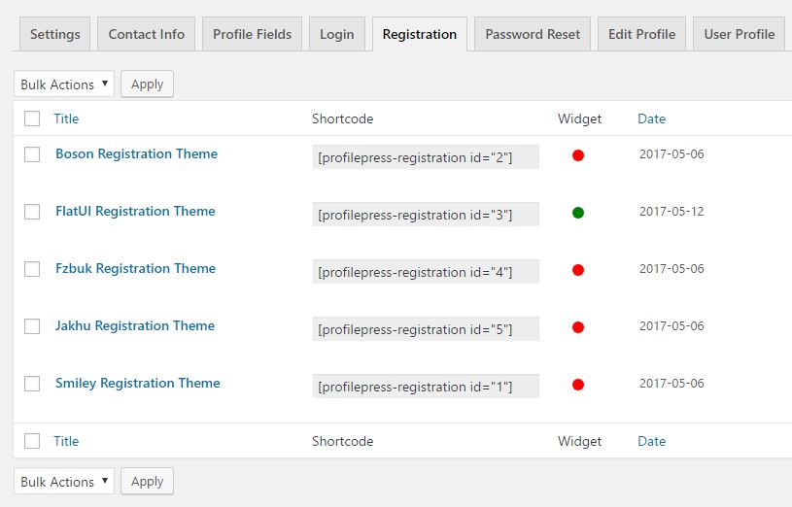Switch to the Edit Profile tab
Viewport: 792px width, 507px height.
tap(641, 34)
